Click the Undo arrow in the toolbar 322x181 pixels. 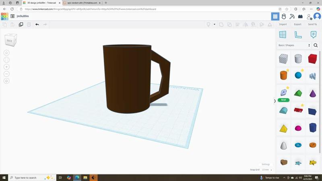point(37,25)
